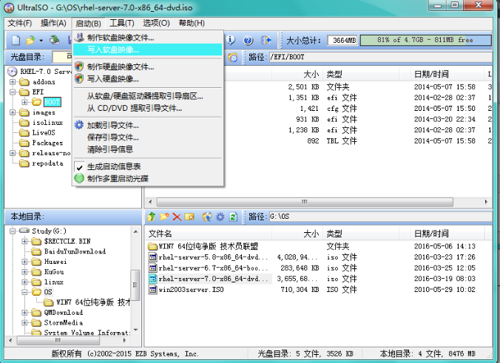Toggle the 生成启动信息表 checkmark option

coord(79,166)
